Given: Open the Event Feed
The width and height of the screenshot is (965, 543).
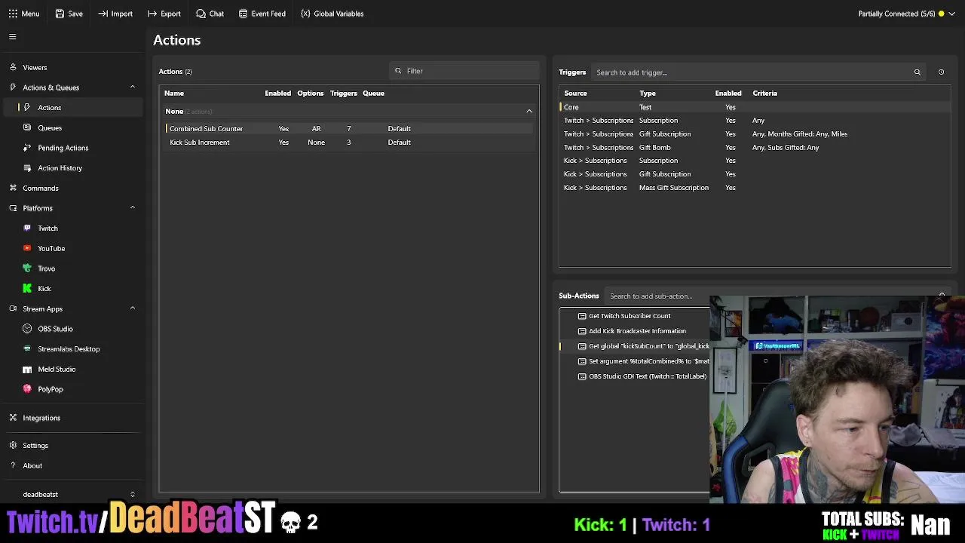Looking at the screenshot, I should [262, 14].
